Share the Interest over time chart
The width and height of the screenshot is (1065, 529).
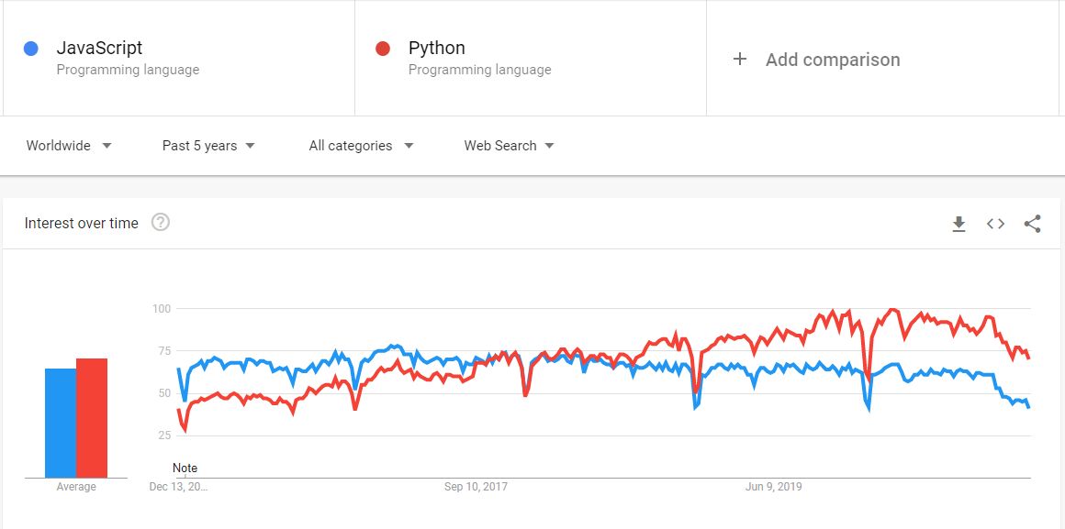pos(1032,224)
